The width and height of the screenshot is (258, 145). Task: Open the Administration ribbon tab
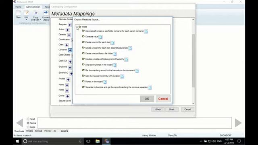[x=33, y=7]
